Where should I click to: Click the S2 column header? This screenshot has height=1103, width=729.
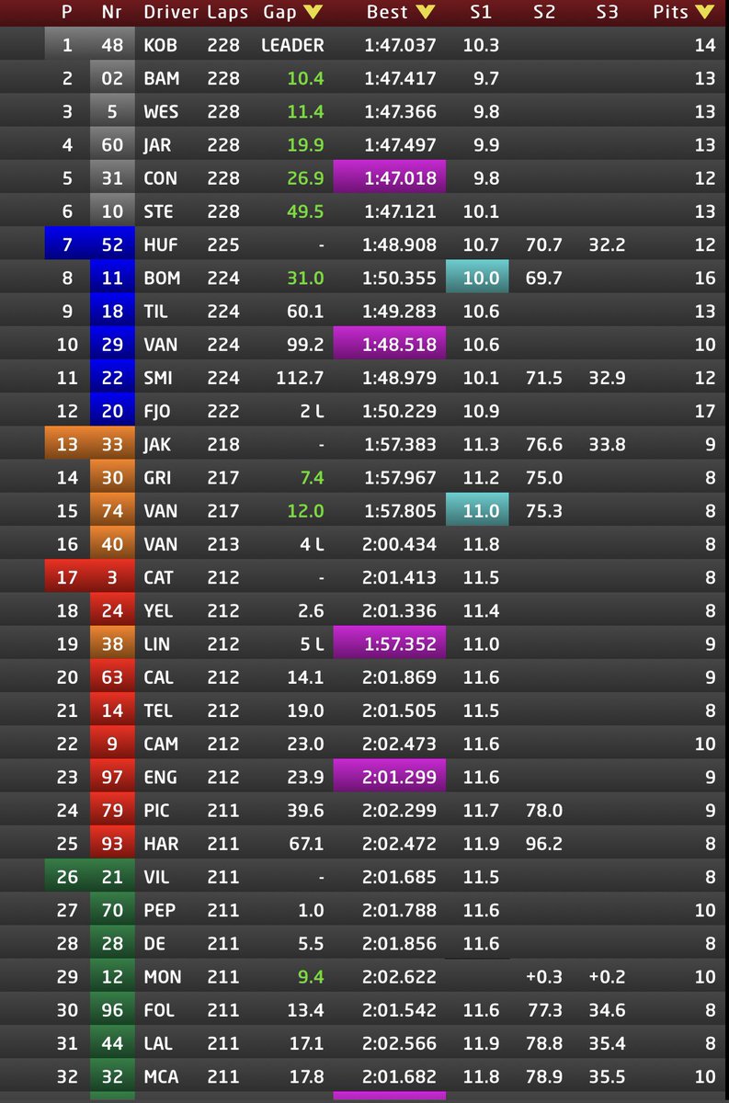[544, 13]
